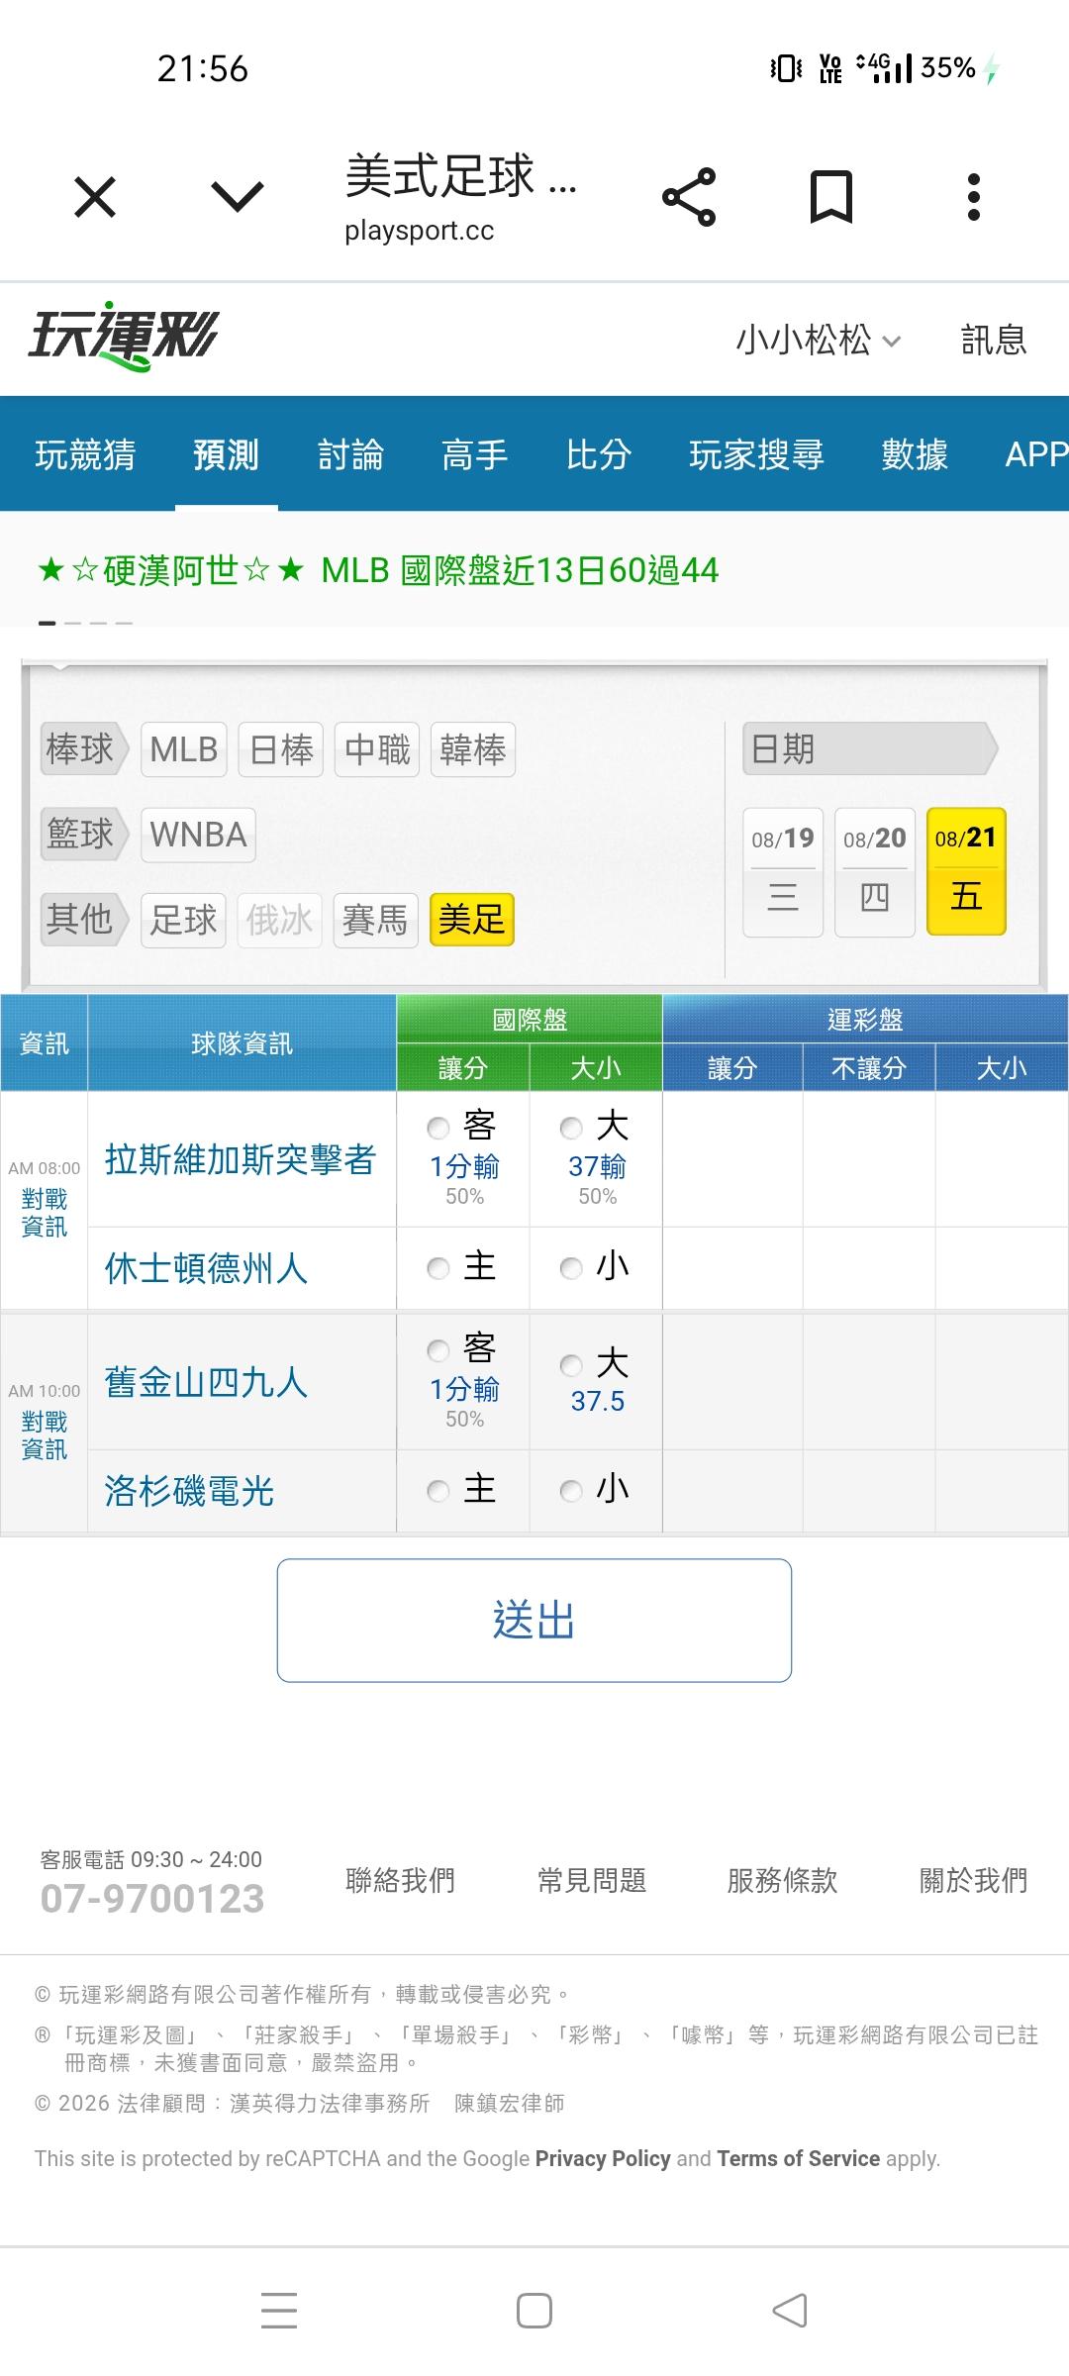Open the three-dot browser menu

pyautogui.click(x=974, y=197)
